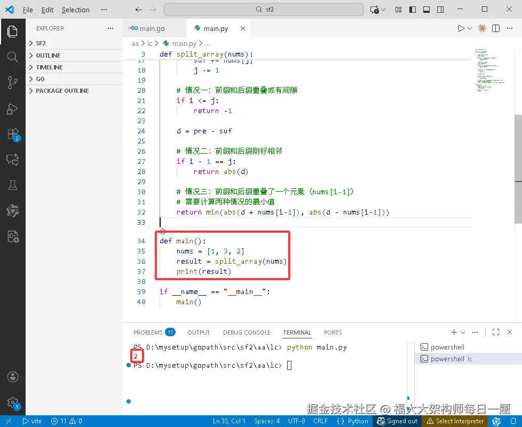Expand the TIMELINE section
Screen dimensions: 522x427
74,67
